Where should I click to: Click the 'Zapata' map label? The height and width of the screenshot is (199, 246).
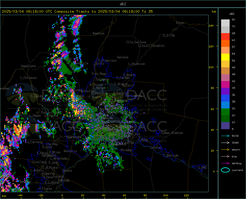coord(67,171)
